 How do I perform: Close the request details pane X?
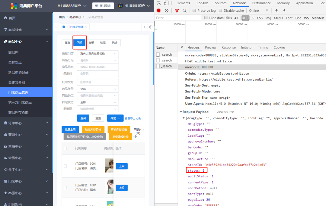point(182,47)
